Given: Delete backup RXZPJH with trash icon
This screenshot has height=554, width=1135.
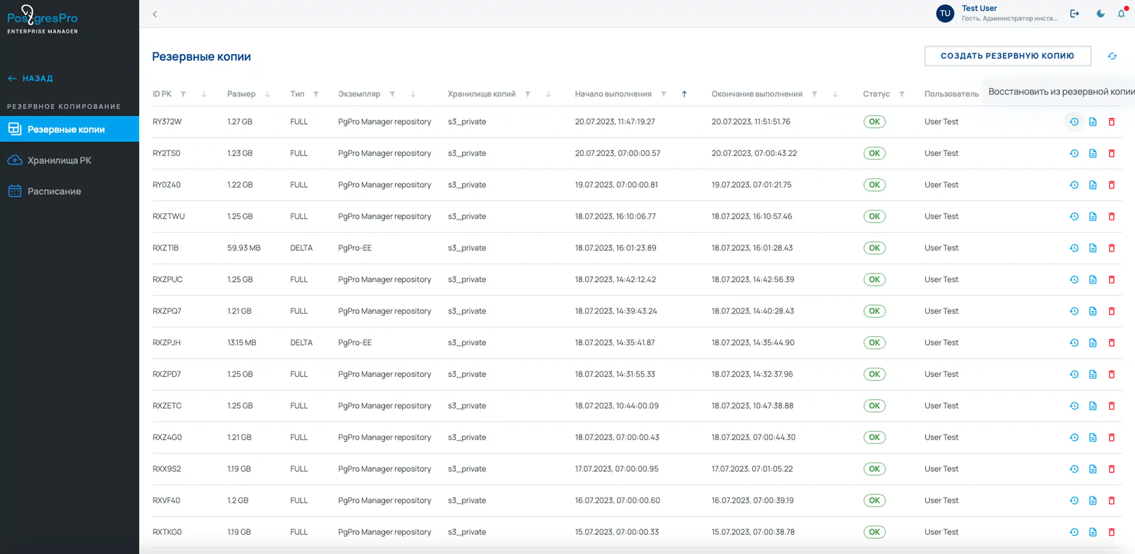Looking at the screenshot, I should coord(1111,343).
